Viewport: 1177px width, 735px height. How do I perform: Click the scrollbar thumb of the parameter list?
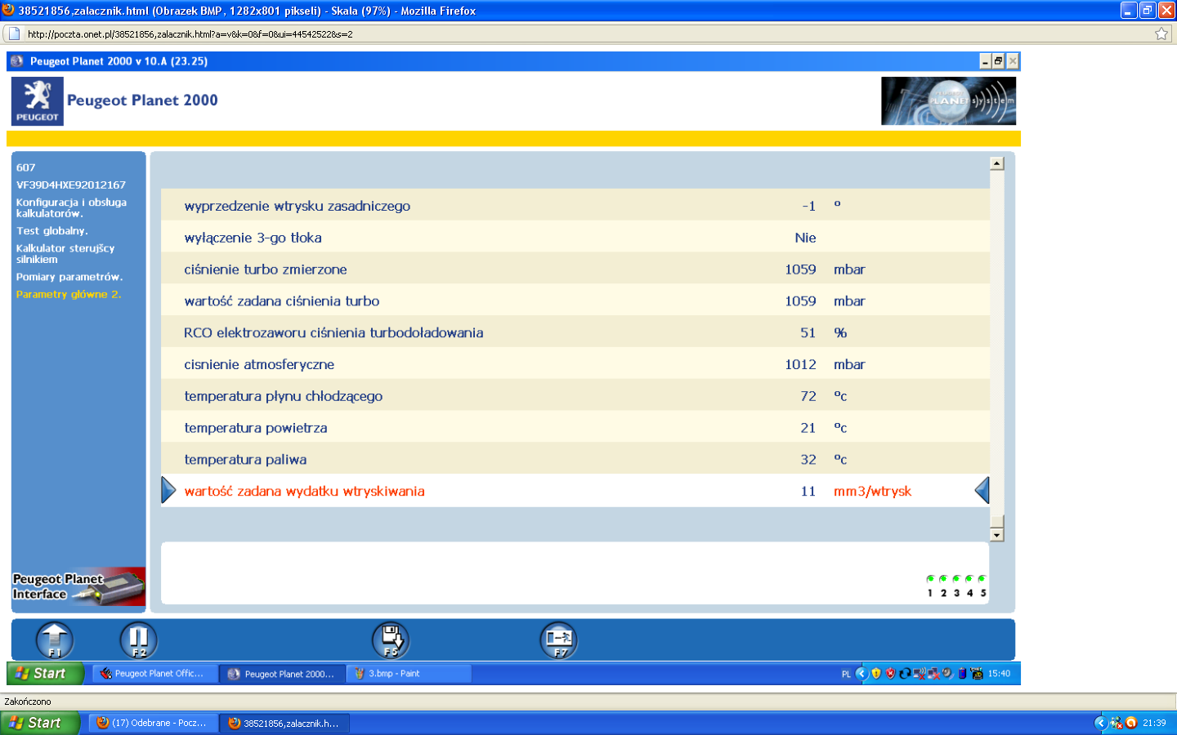996,521
